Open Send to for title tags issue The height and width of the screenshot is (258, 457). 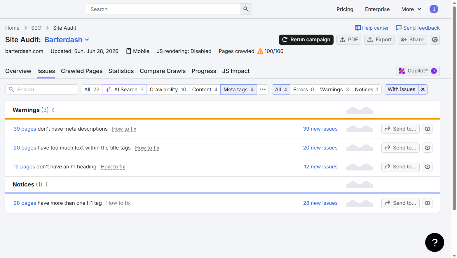400,148
